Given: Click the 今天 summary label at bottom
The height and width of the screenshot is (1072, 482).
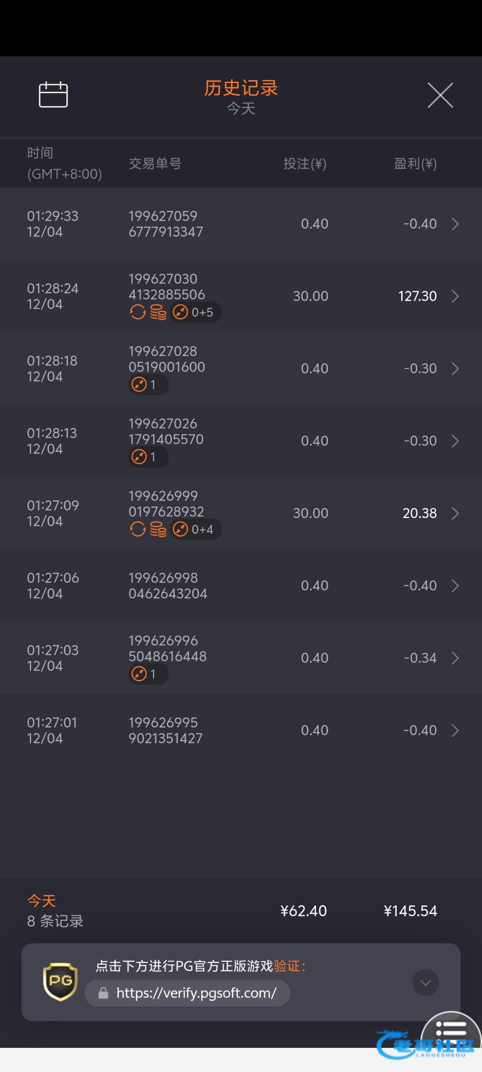Looking at the screenshot, I should click(x=42, y=901).
